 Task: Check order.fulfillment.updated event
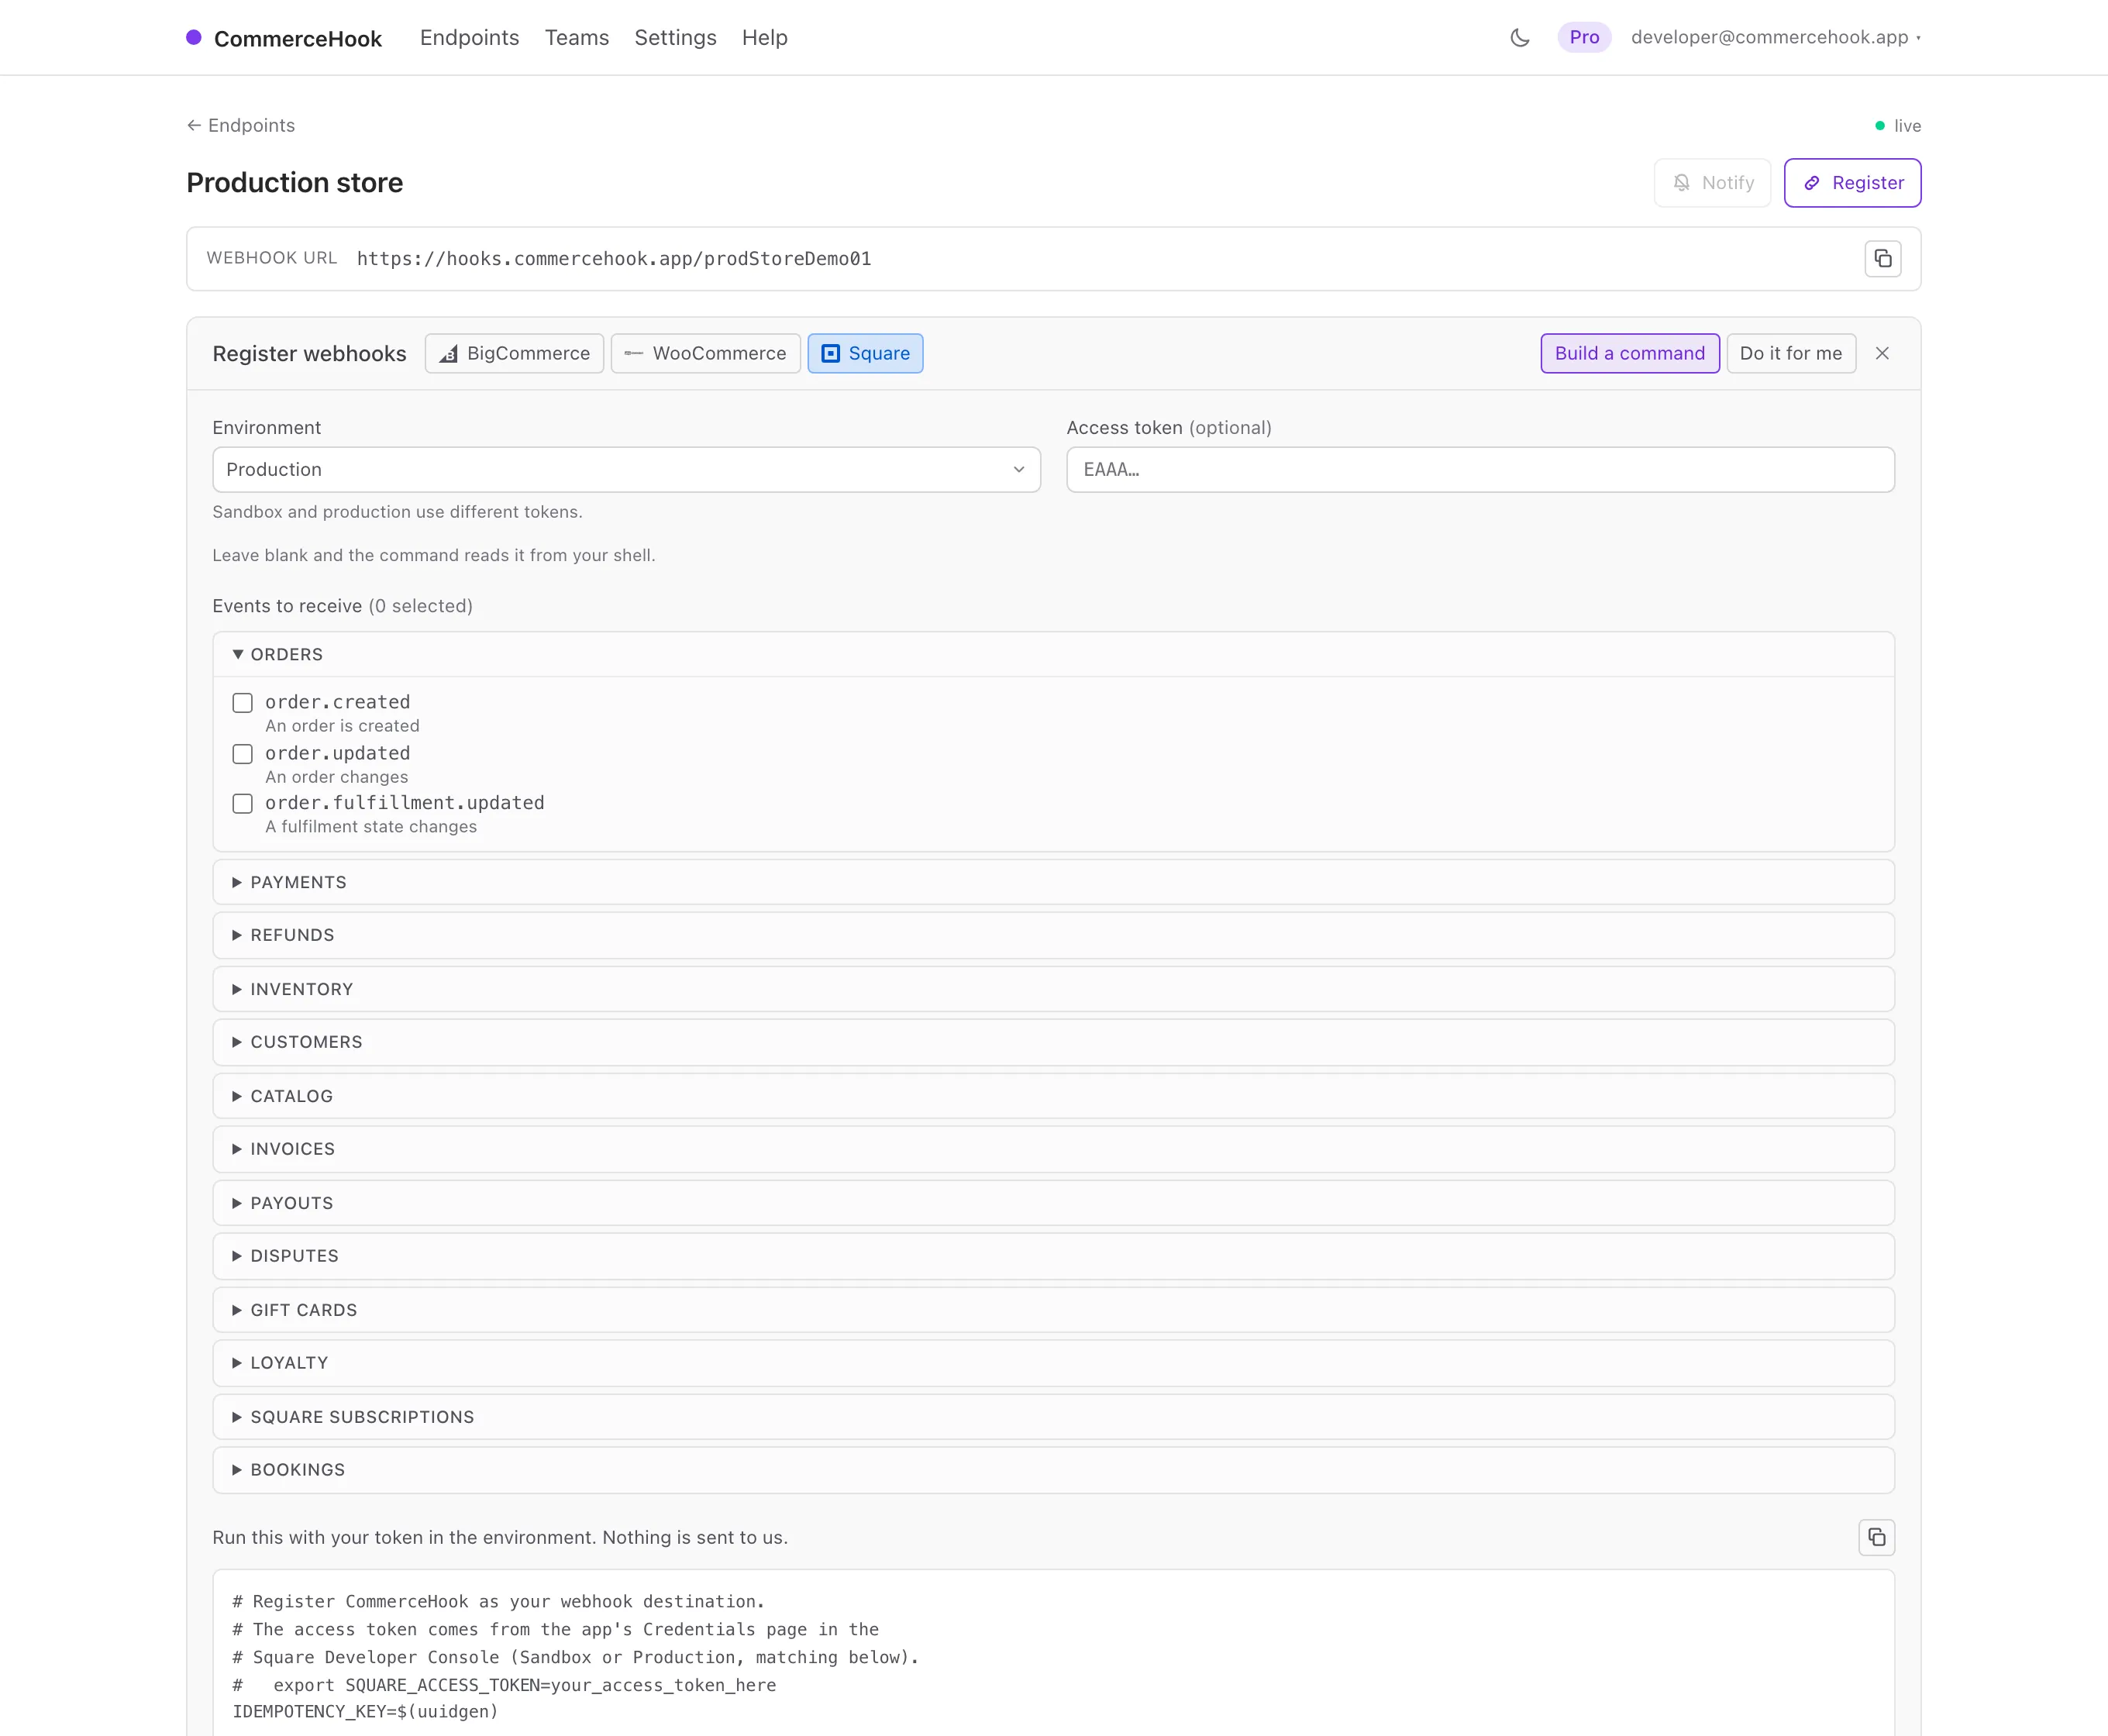[242, 804]
